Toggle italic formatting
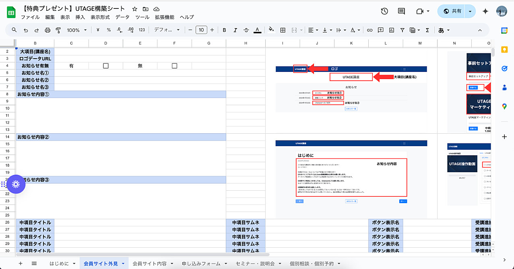Screen dimensions: 514x269 click(x=235, y=30)
